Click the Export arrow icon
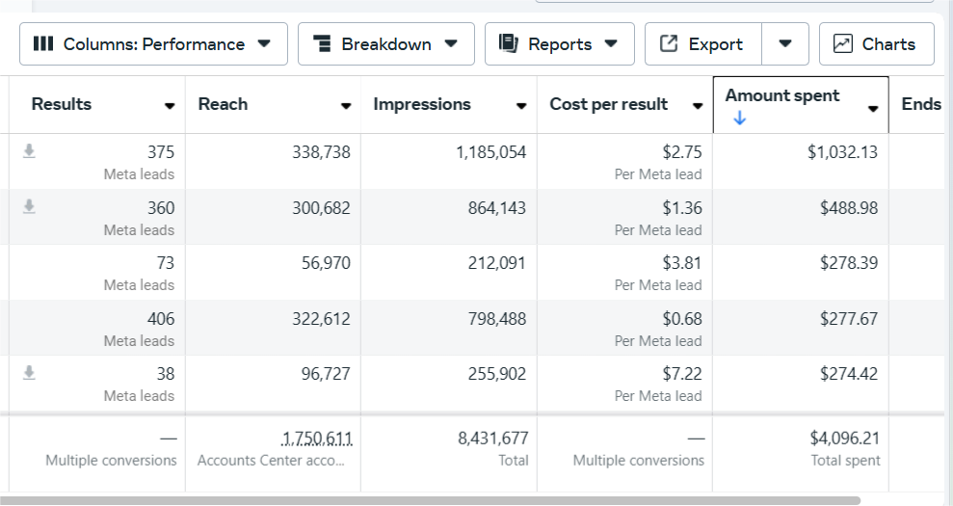Screen dimensions: 953x506 click(669, 44)
